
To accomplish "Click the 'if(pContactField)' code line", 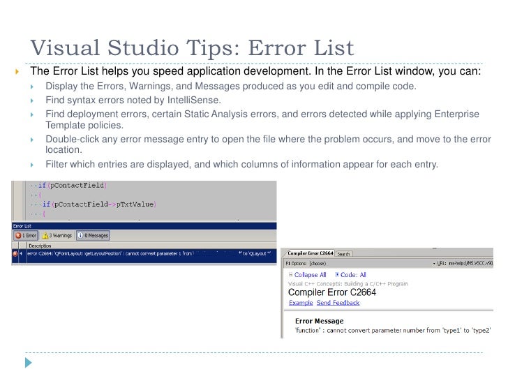I will (x=73, y=186).
